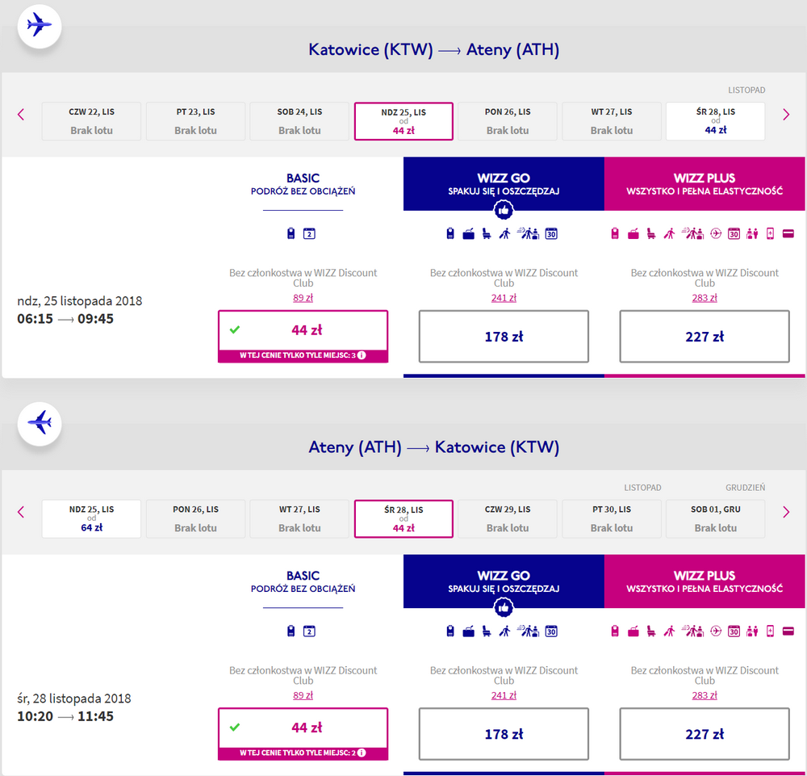Click the return flight airplane icon
Image resolution: width=807 pixels, height=776 pixels.
click(x=40, y=423)
